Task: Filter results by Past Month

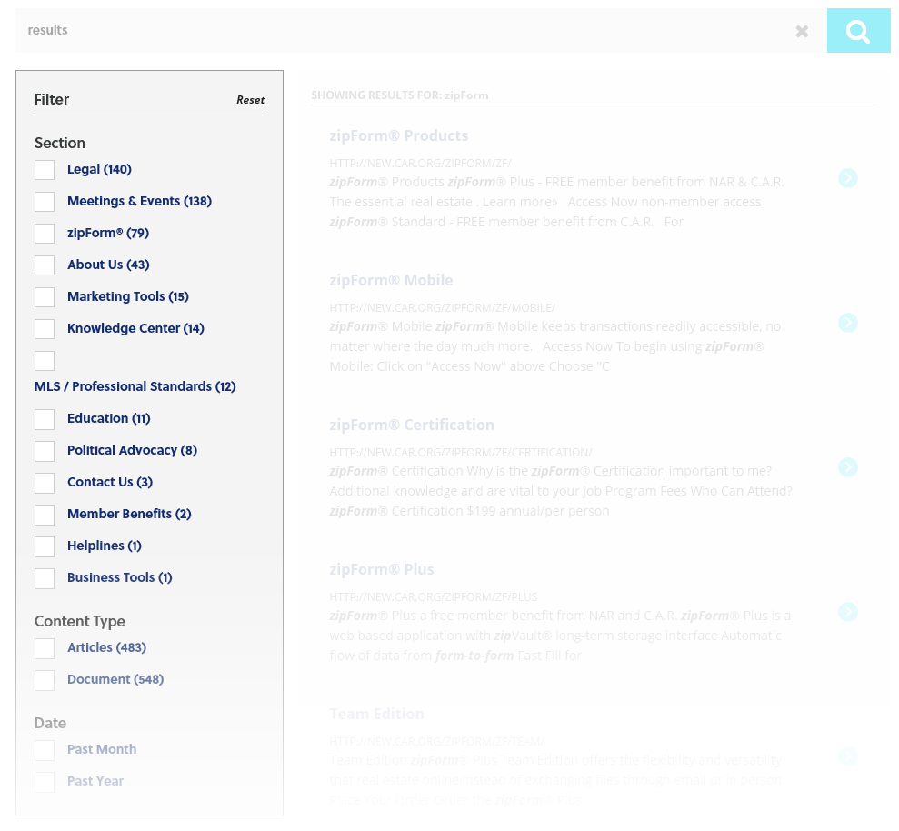Action: coord(45,750)
